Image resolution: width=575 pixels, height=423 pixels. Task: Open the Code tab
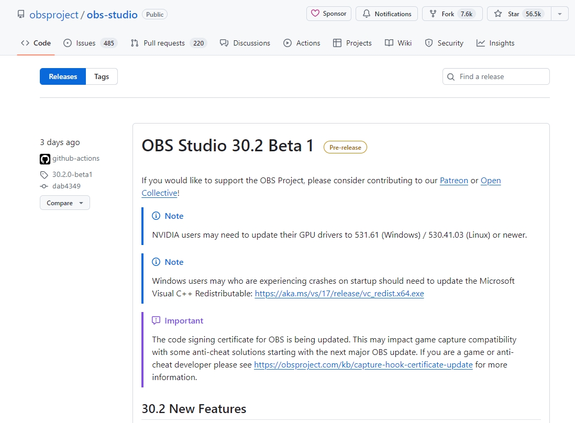click(x=36, y=43)
